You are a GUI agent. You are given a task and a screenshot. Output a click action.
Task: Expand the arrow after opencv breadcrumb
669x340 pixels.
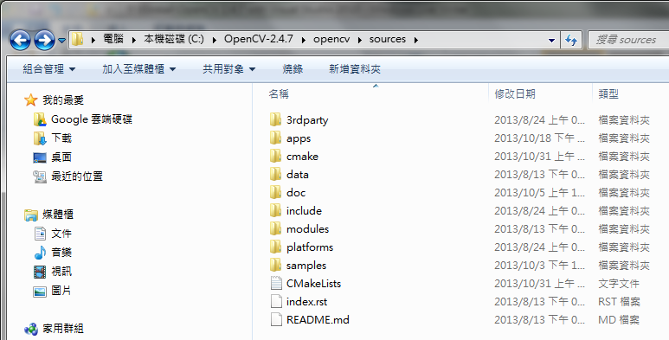(360, 40)
